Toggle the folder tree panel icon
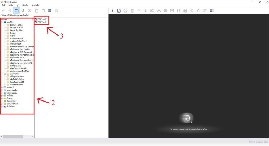 [x=17, y=11]
